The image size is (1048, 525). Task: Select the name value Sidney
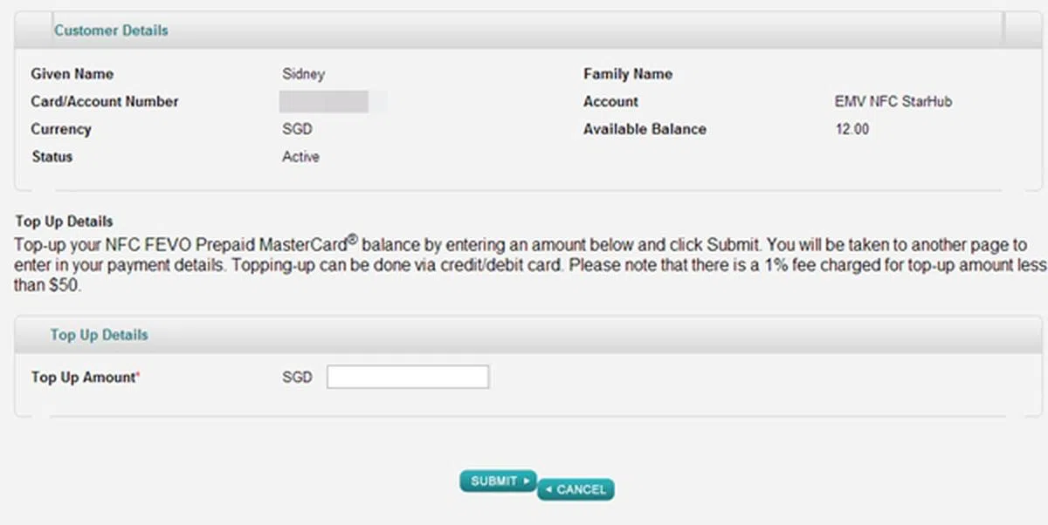tap(303, 74)
